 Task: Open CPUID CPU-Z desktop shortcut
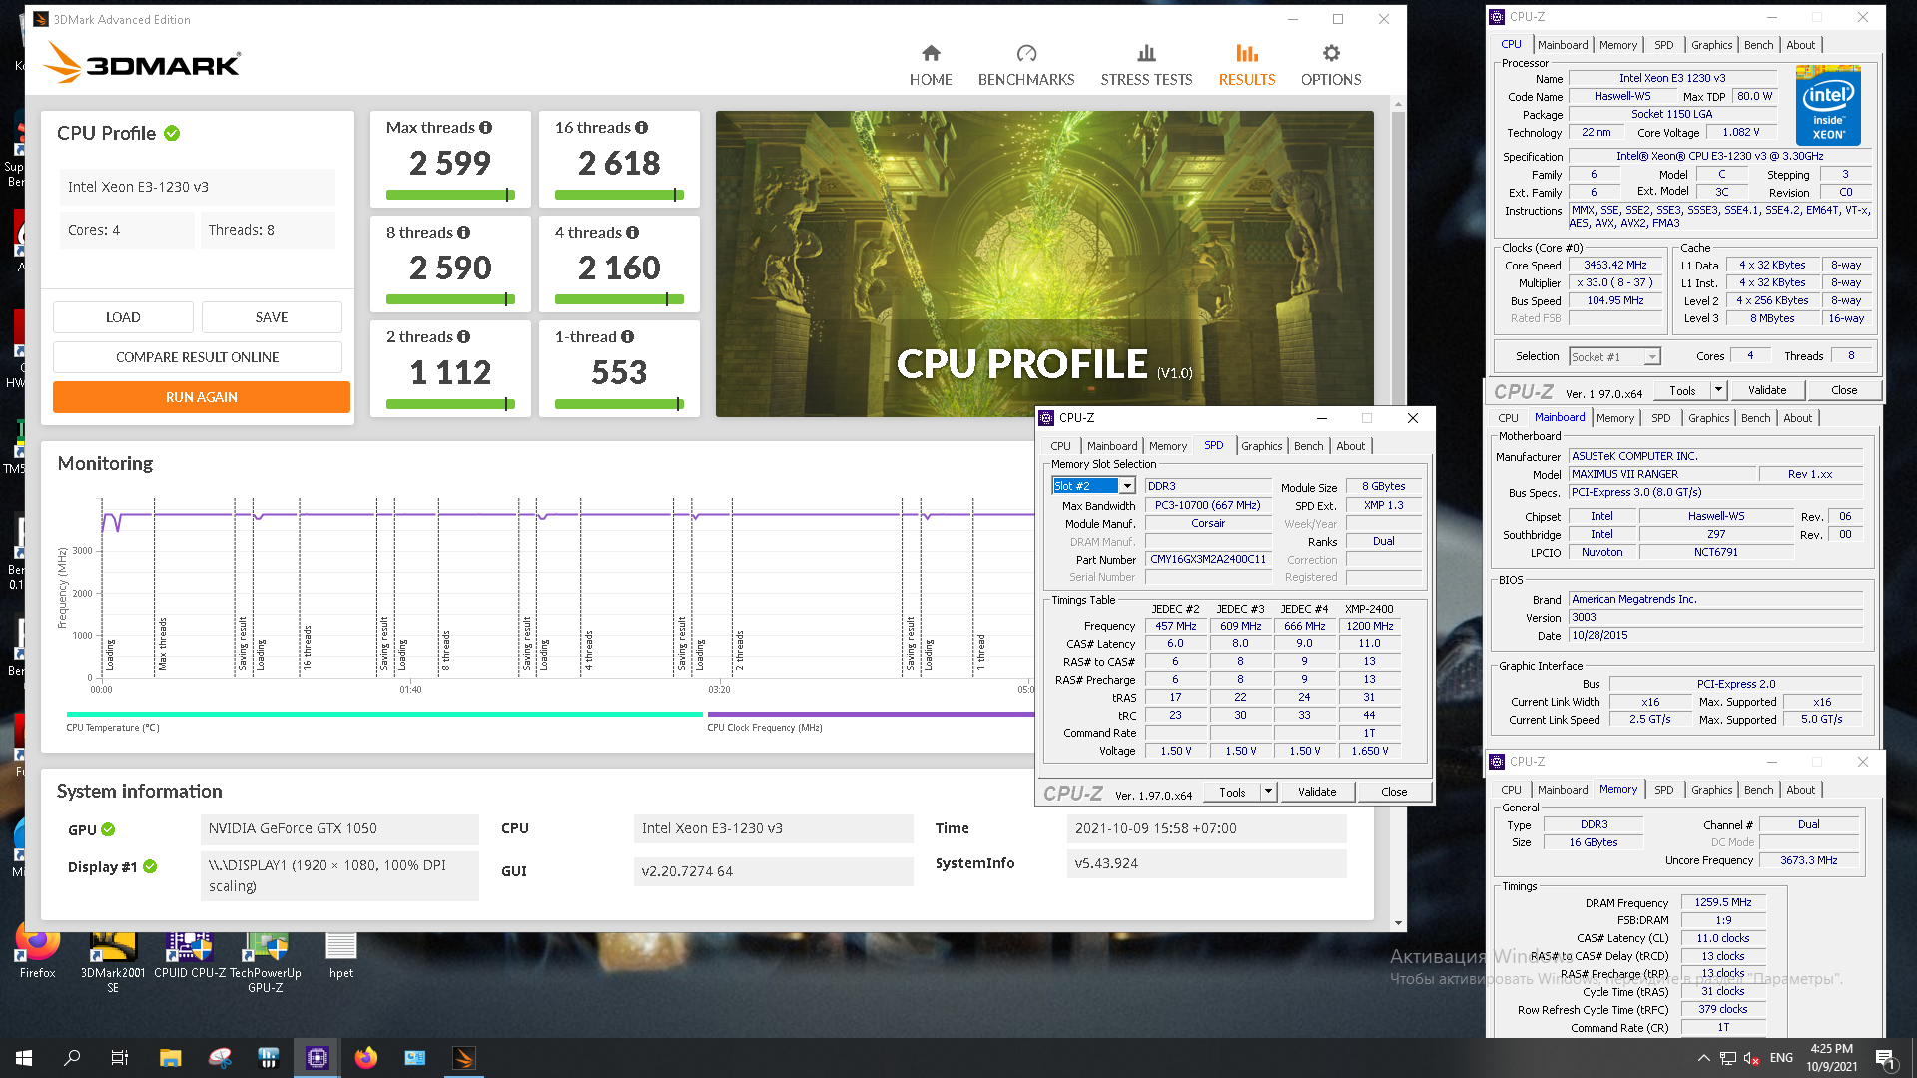(190, 953)
